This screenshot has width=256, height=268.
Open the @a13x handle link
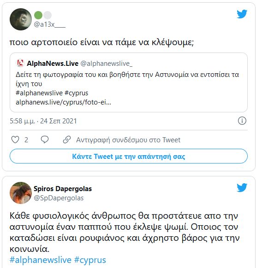pos(49,24)
